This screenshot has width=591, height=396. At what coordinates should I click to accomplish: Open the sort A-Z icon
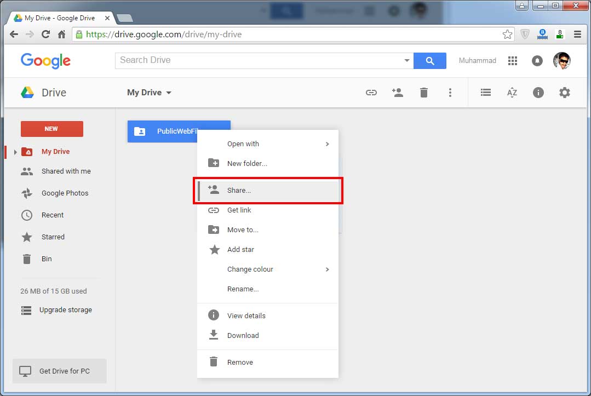point(512,93)
